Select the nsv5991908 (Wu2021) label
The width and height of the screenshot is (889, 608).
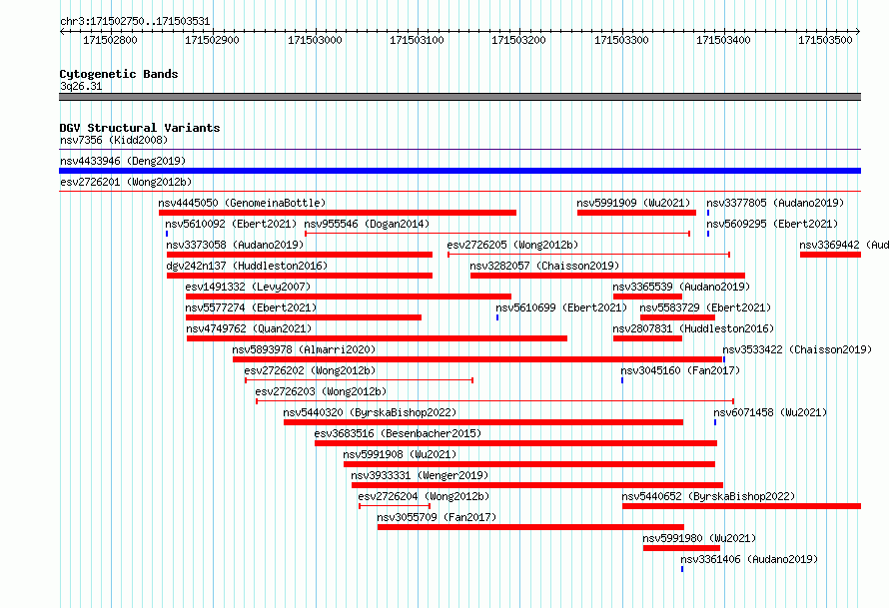[x=400, y=454]
